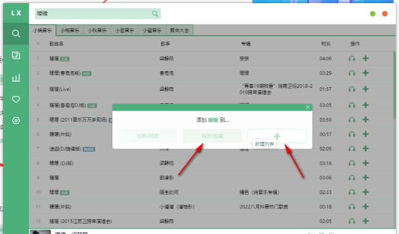This screenshot has width=399, height=234.
Task: Switch to the 小秋音乐 source tab
Action: (97, 30)
